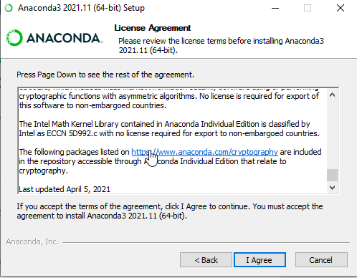
Task: Click the 'Press Page Down' instruction text
Action: tap(105, 75)
